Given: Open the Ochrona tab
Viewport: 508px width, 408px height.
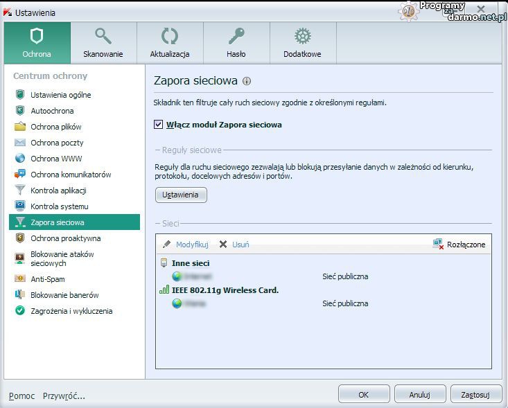Looking at the screenshot, I should pyautogui.click(x=37, y=43).
